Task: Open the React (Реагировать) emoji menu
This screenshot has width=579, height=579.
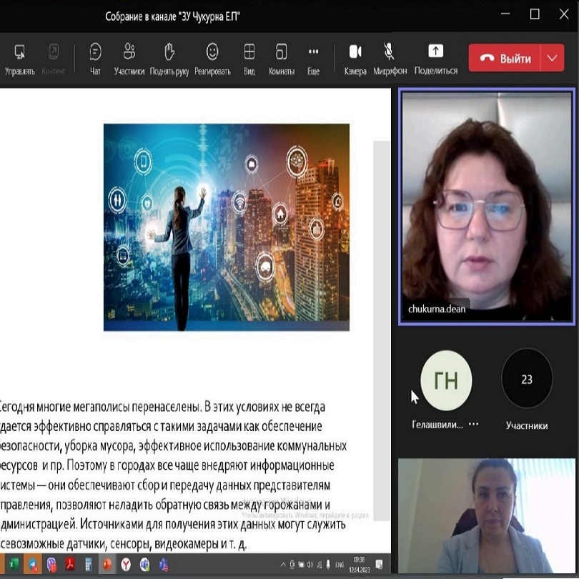Action: point(212,59)
